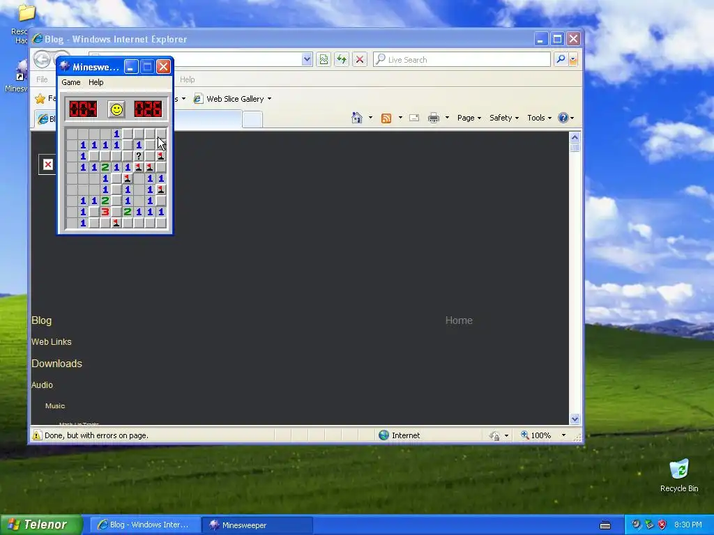Open the Game menu in Minesweeper
The height and width of the screenshot is (535, 714).
(71, 82)
